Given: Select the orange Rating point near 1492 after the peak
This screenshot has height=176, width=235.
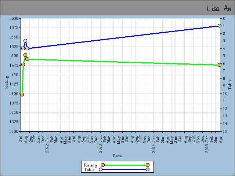Looking at the screenshot, I should [27, 59].
